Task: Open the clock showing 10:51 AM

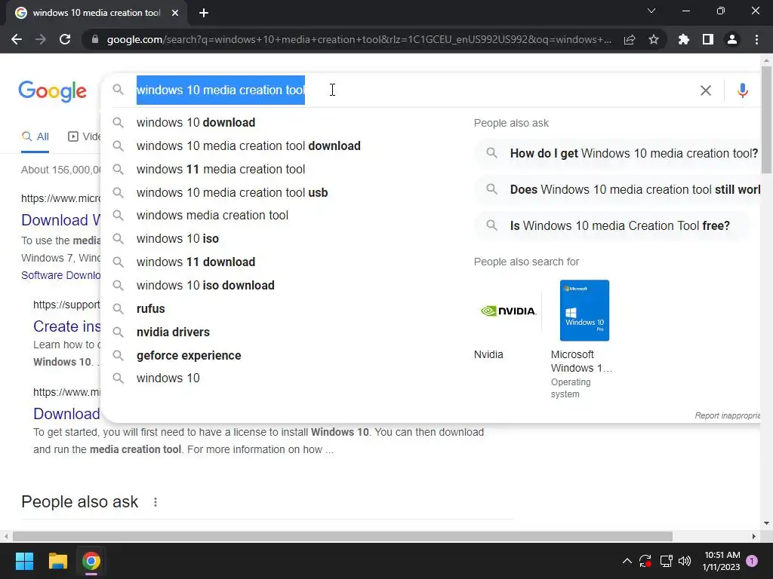Action: [722, 561]
